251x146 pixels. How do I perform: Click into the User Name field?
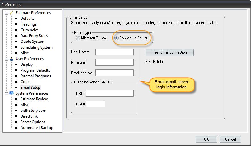114,52
